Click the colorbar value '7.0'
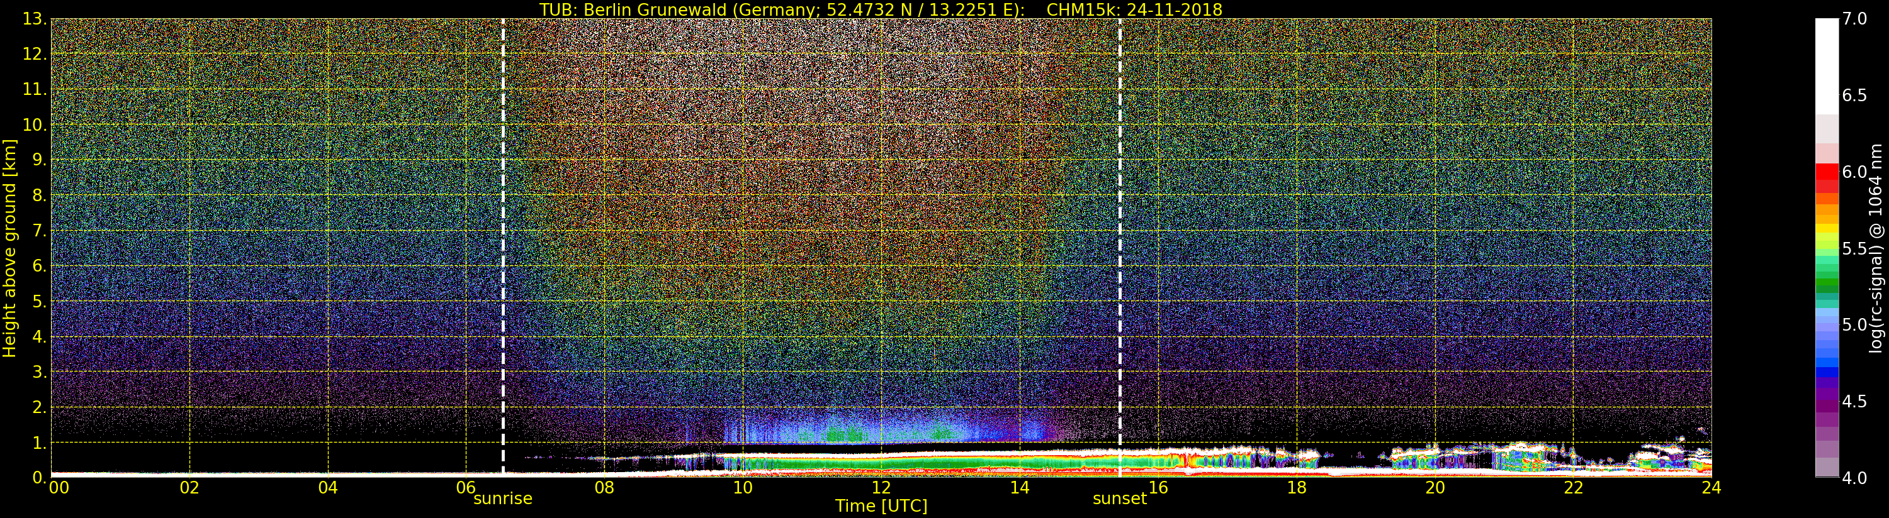Image resolution: width=1889 pixels, height=518 pixels. [1854, 19]
